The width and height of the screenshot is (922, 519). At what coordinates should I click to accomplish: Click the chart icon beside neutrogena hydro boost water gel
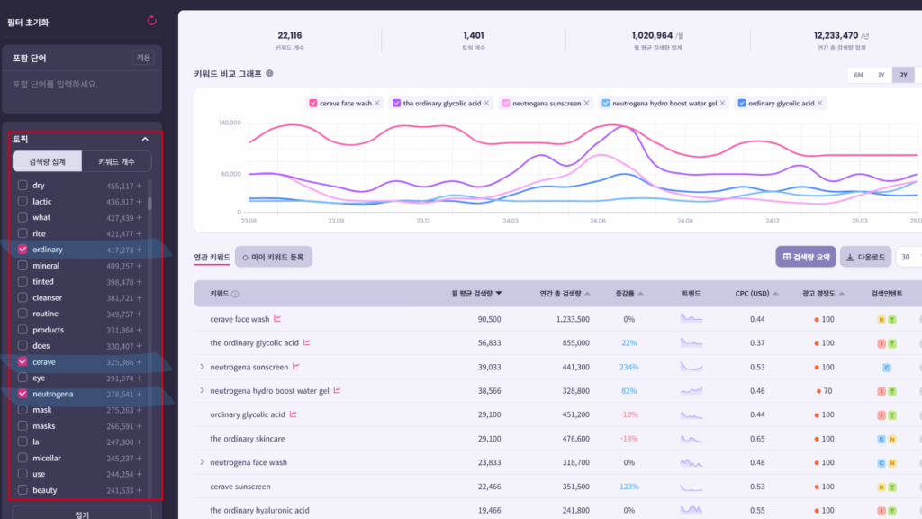pyautogui.click(x=338, y=391)
